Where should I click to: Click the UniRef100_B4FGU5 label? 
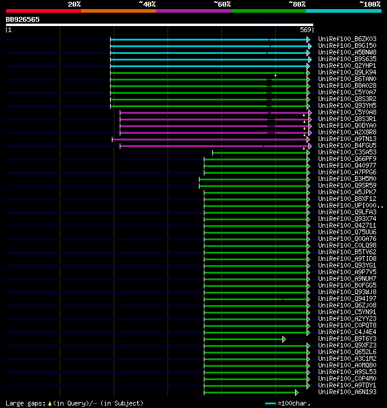coord(347,146)
